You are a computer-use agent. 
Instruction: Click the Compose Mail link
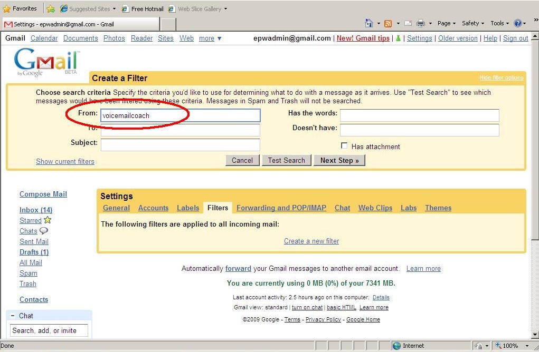43,194
